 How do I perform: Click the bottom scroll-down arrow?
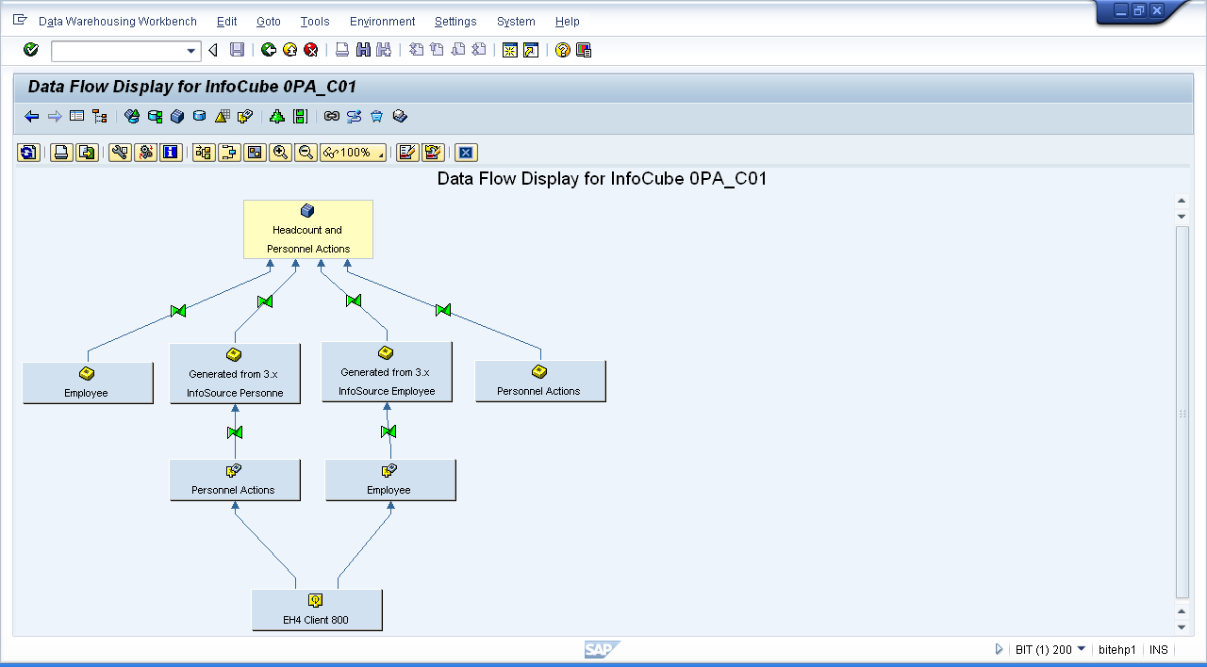pos(1182,627)
